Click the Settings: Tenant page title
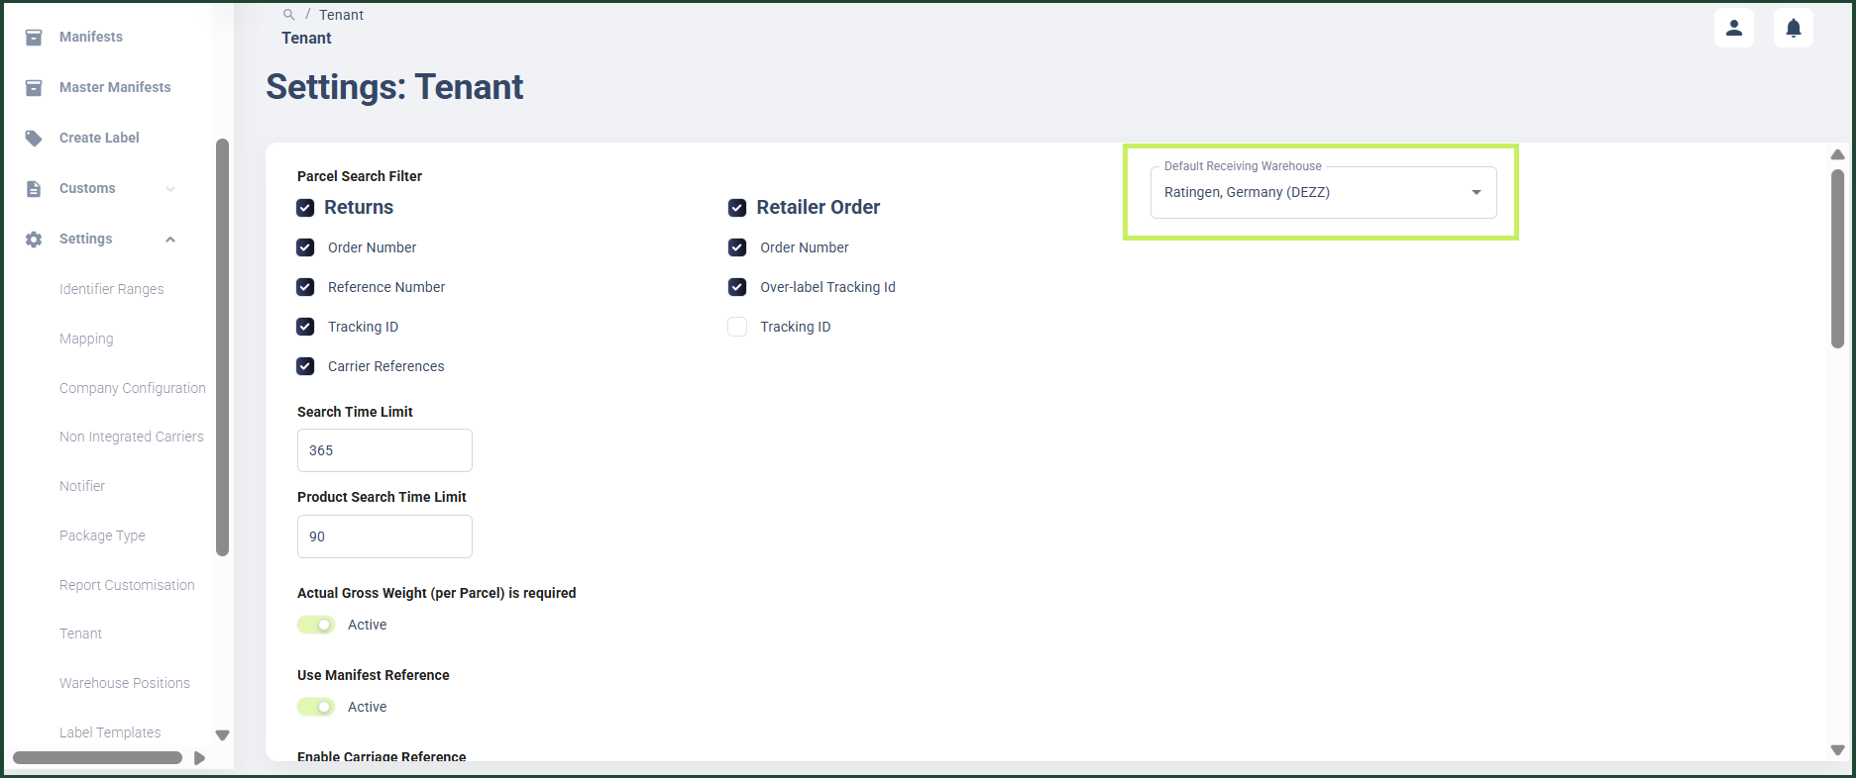 [x=394, y=87]
